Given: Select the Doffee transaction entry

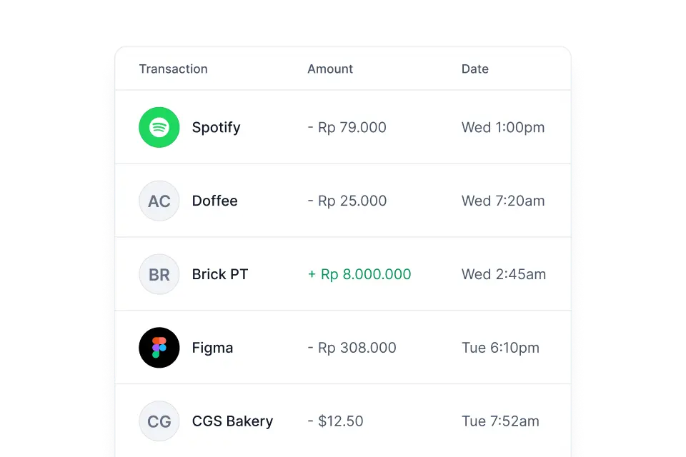Looking at the screenshot, I should point(343,201).
